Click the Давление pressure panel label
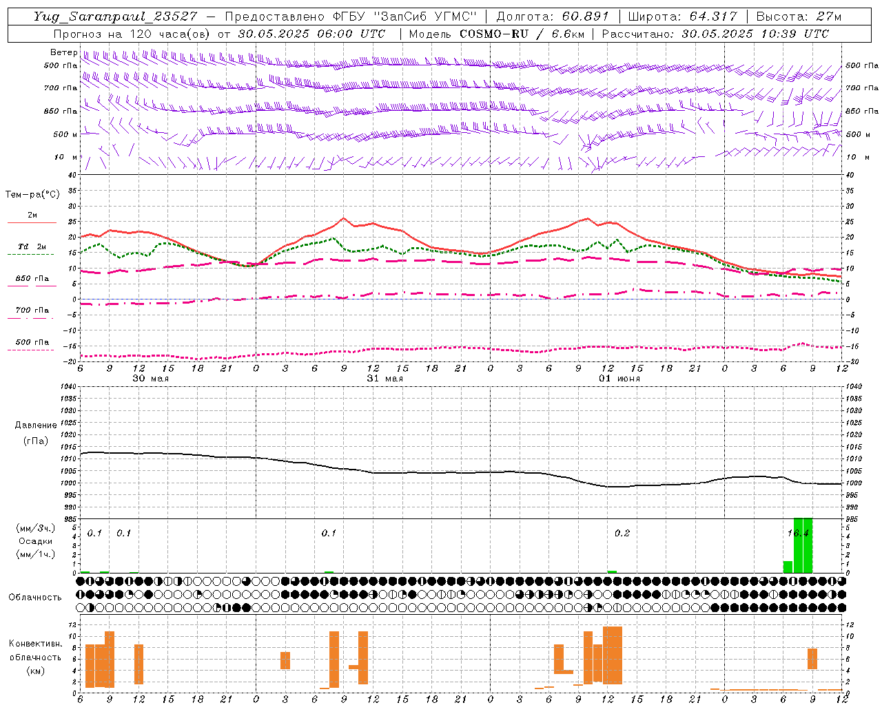The height and width of the screenshot is (705, 882). [x=36, y=425]
